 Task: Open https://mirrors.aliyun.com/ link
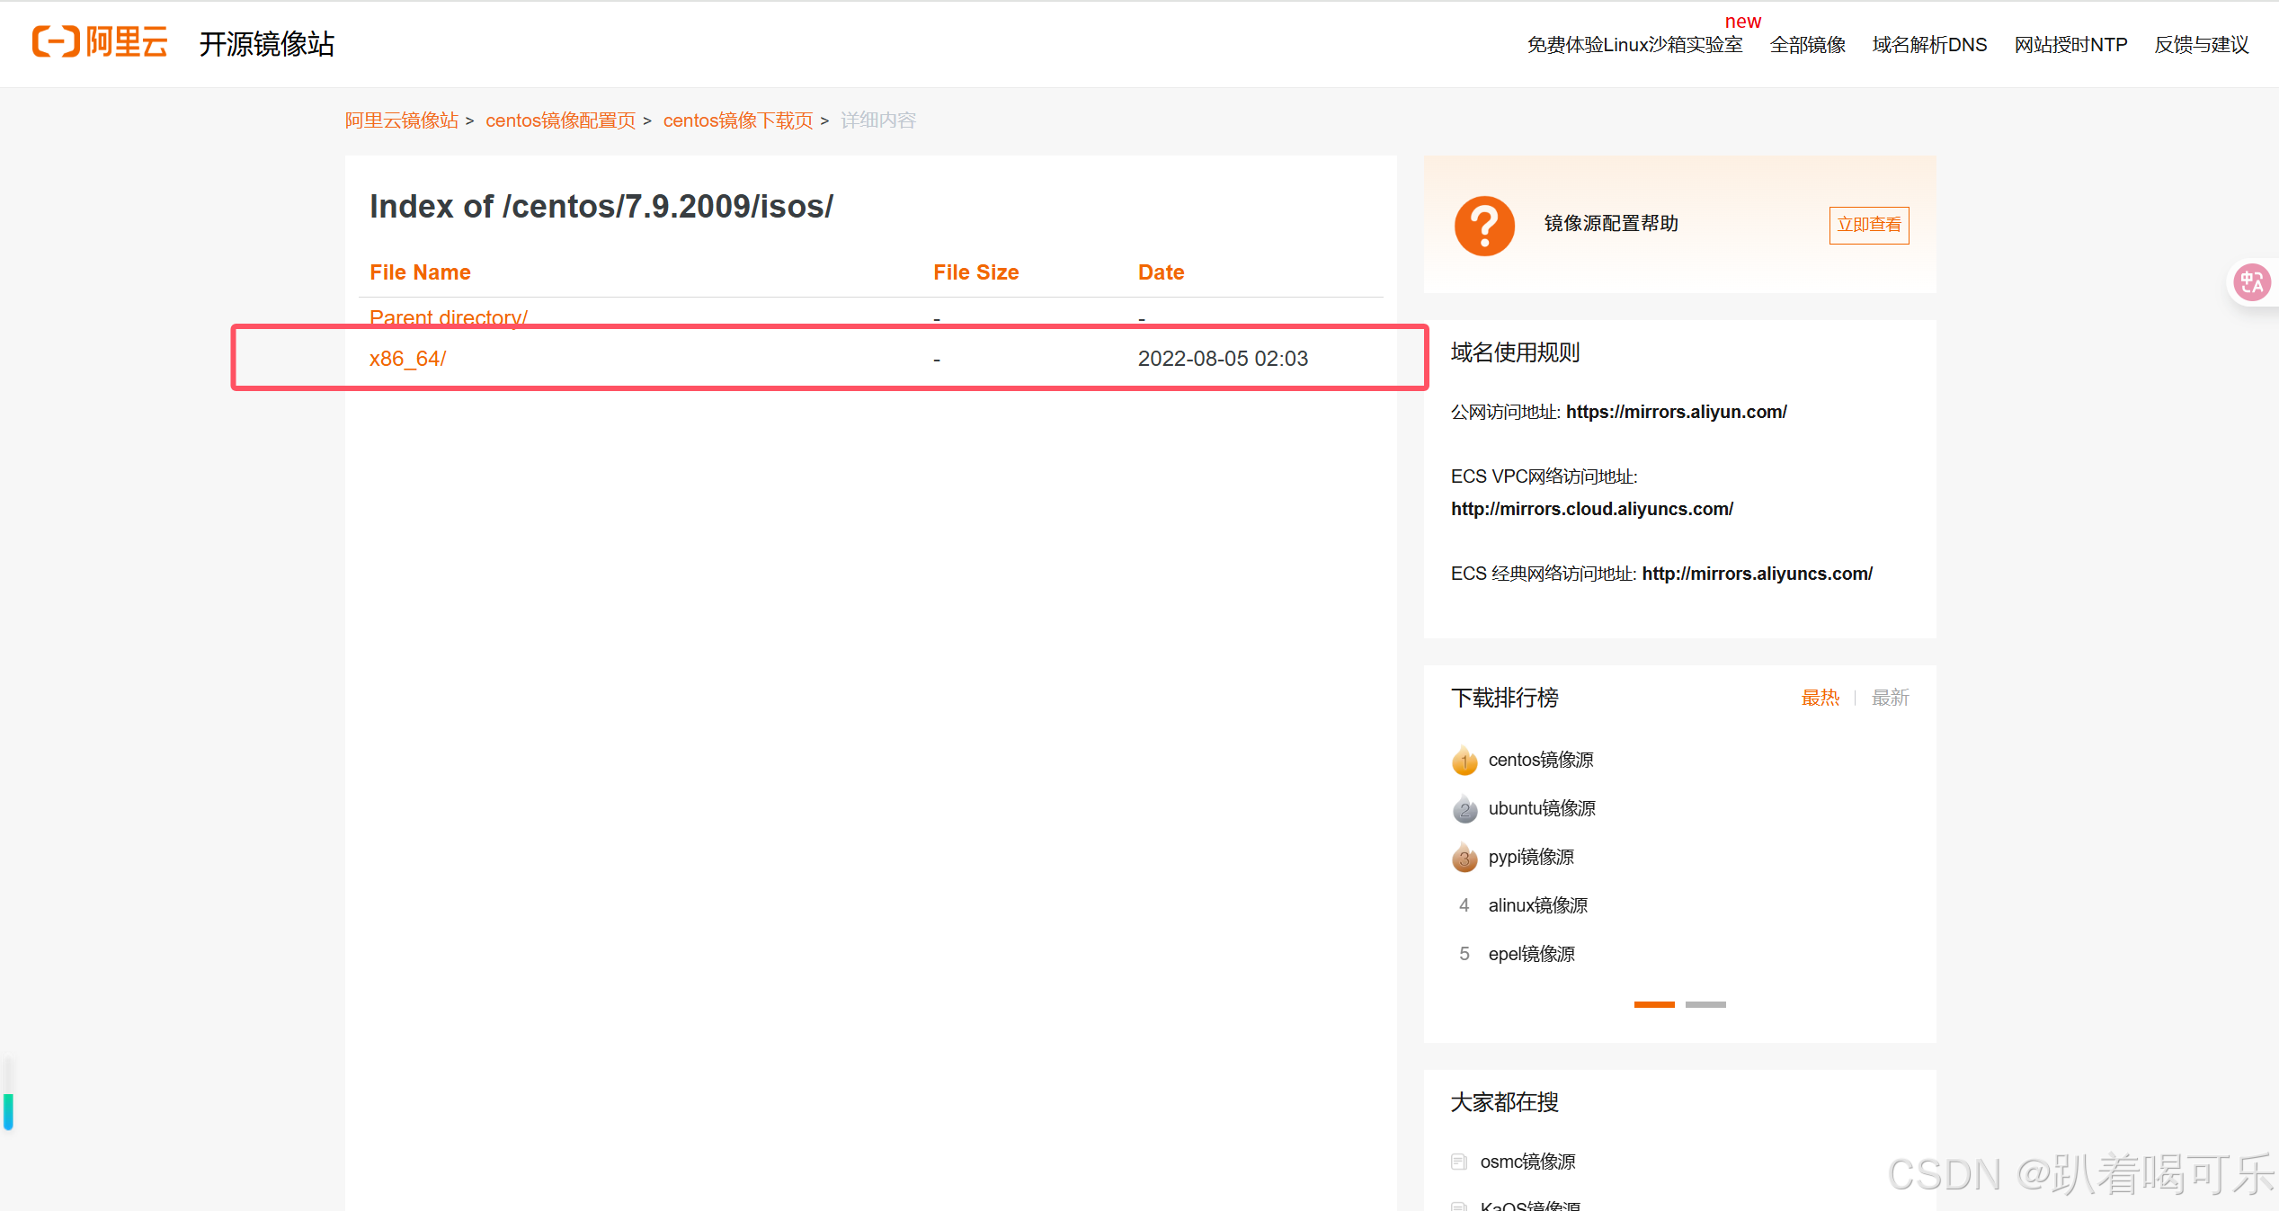1677,412
